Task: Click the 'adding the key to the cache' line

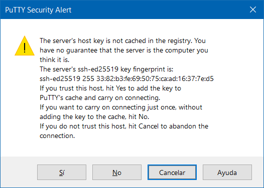Action: 94,116
